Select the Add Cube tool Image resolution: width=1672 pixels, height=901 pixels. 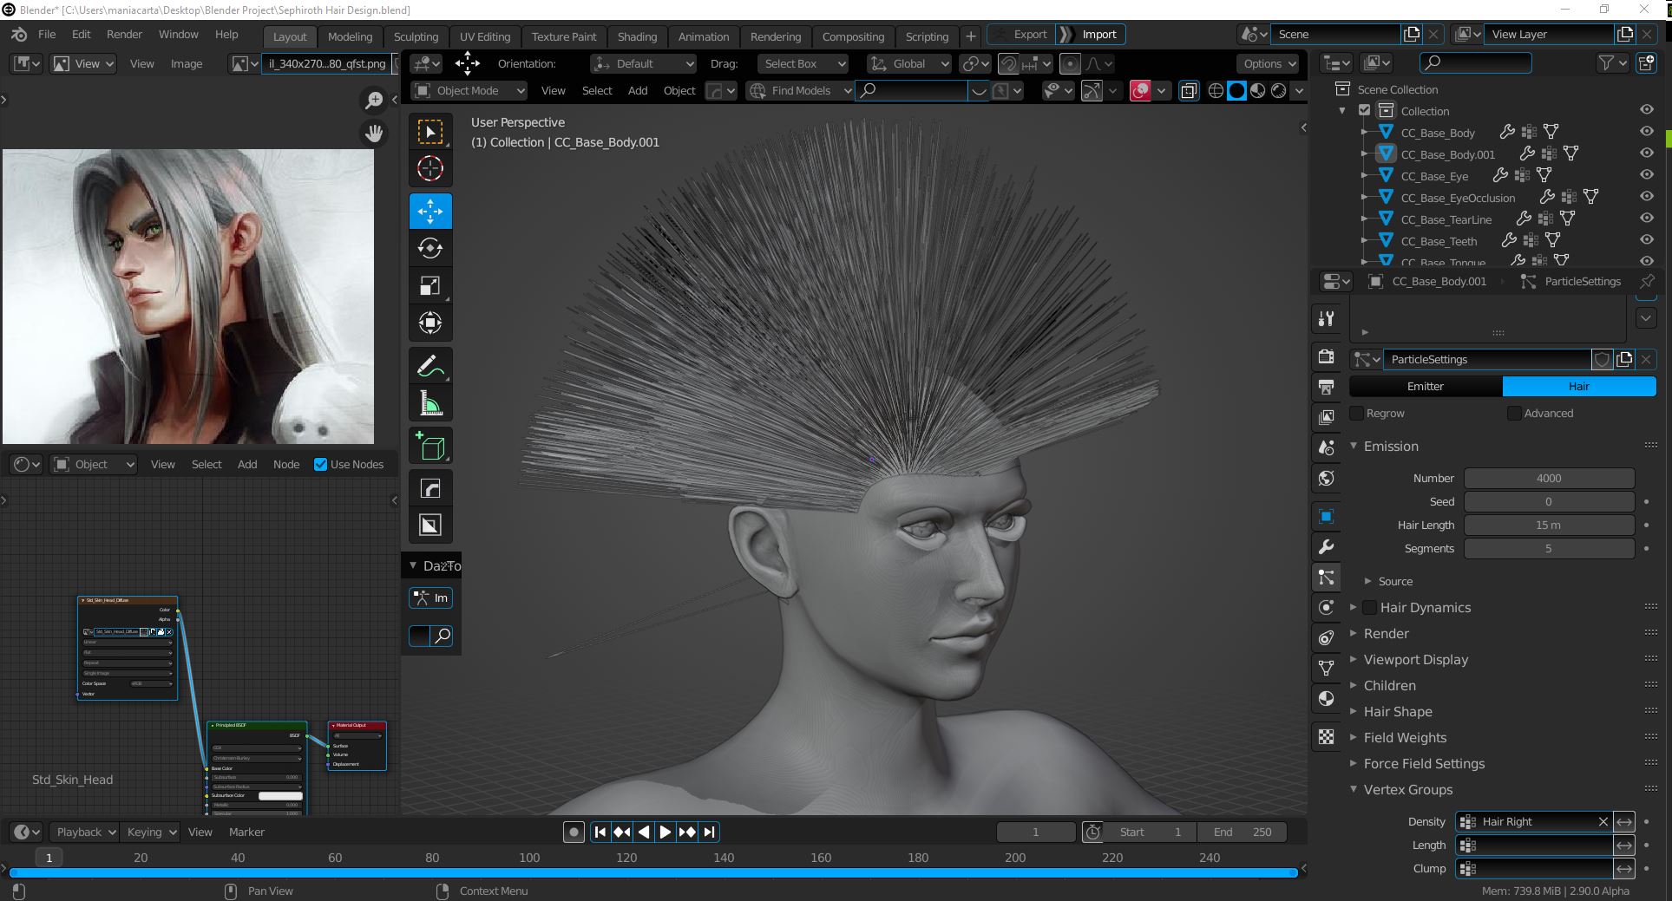(430, 447)
